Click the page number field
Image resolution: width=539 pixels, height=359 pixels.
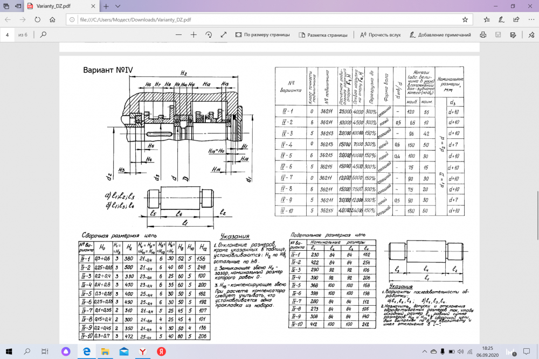tap(7, 34)
